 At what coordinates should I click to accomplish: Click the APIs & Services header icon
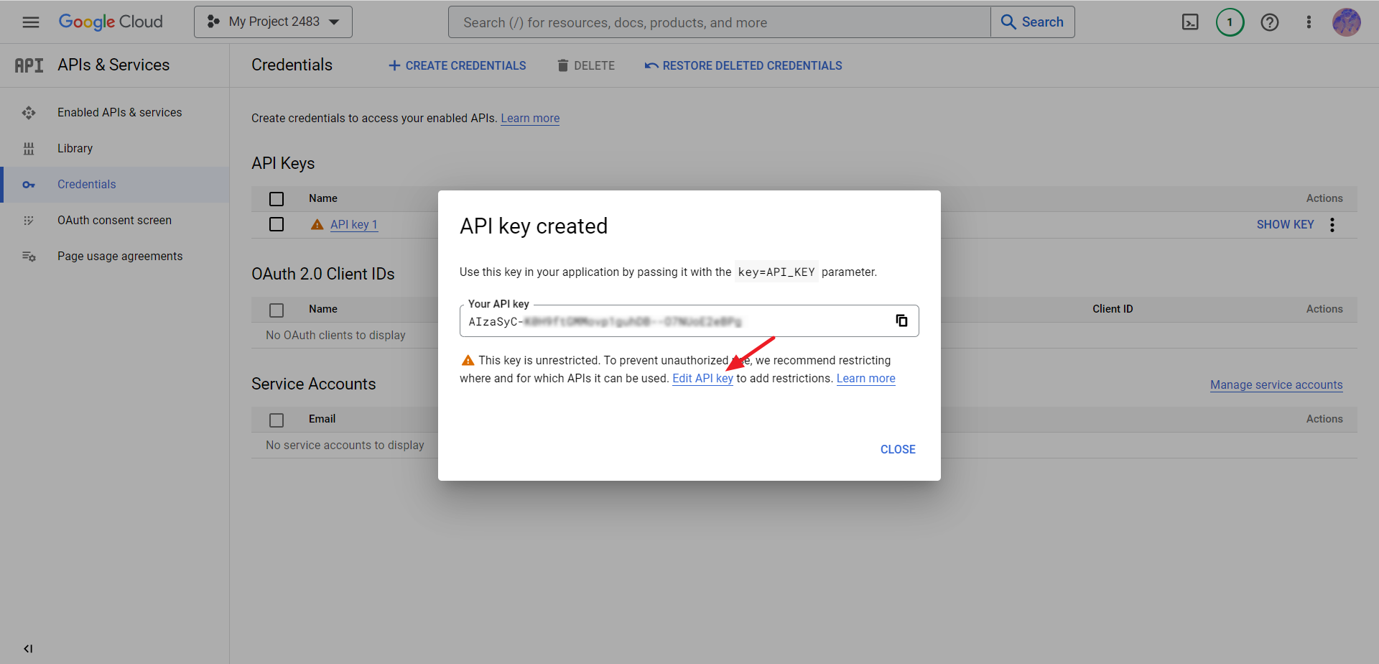pos(29,65)
